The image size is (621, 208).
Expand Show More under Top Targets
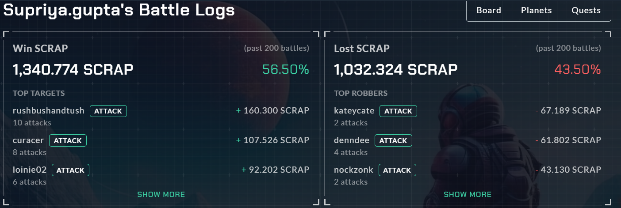[x=161, y=194]
